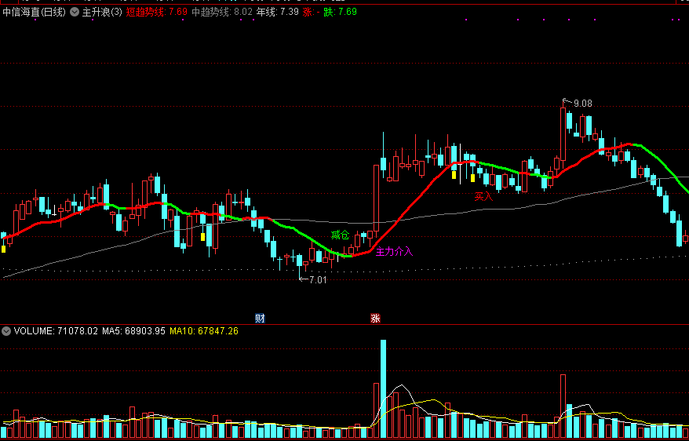Screen dimensions: 689x441
Task: Select the MA5: 68903.95 readout
Action: pyautogui.click(x=133, y=331)
